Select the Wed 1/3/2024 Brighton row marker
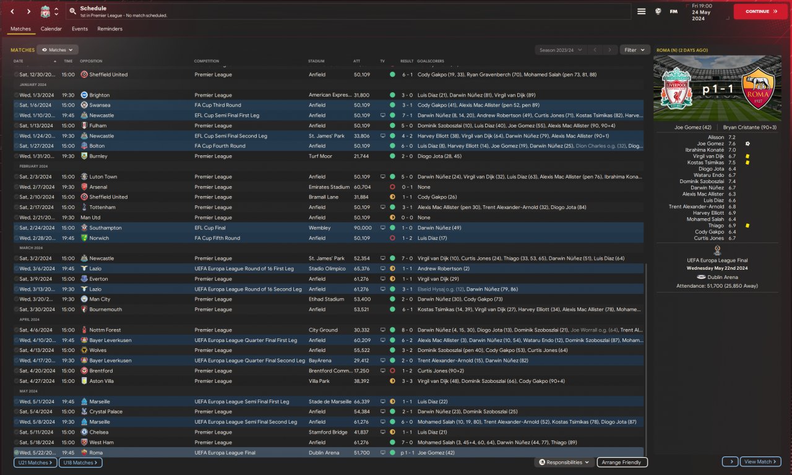 pyautogui.click(x=17, y=95)
